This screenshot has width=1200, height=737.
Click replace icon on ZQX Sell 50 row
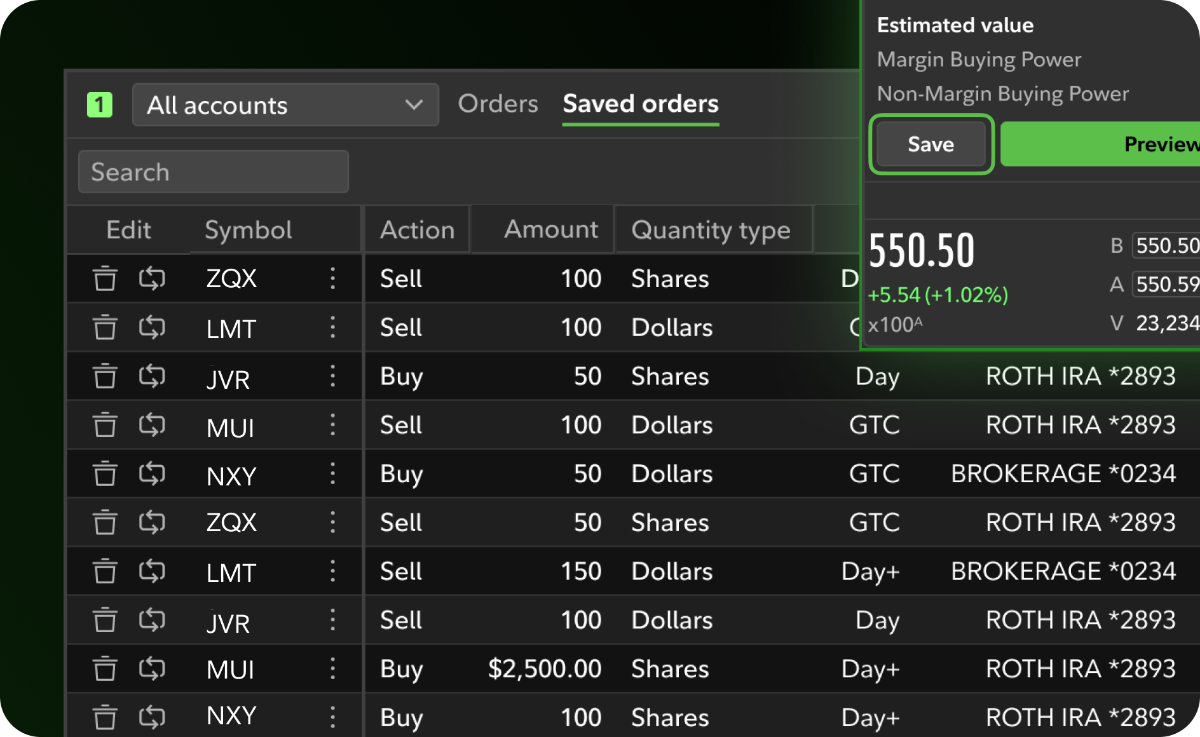[152, 522]
